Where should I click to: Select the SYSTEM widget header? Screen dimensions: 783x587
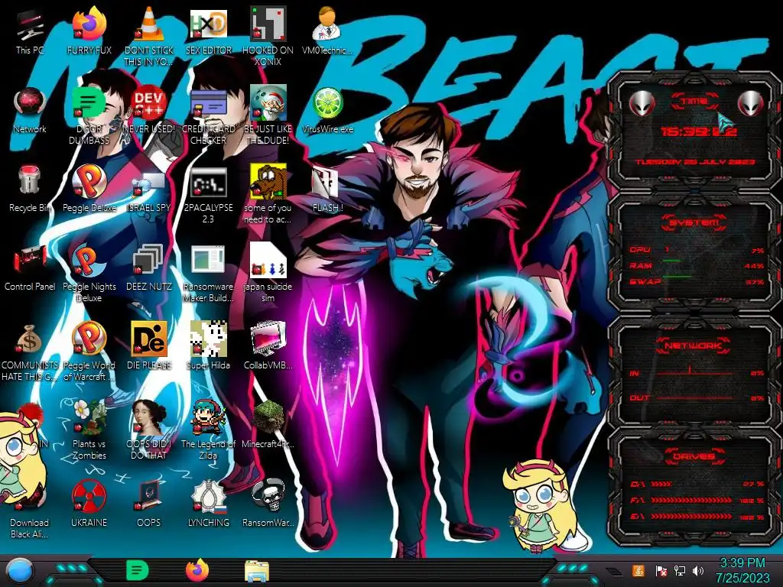coord(694,222)
